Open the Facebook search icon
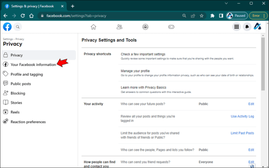The height and width of the screenshot is (168, 269). click(x=18, y=27)
